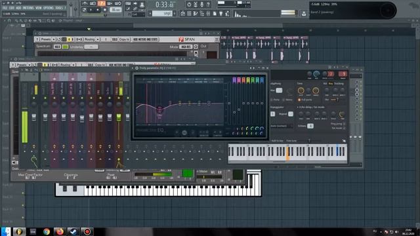420x236 pixels.
Task: Open Routing dropdown arrow in rear SPAN window
Action: tap(73, 65)
